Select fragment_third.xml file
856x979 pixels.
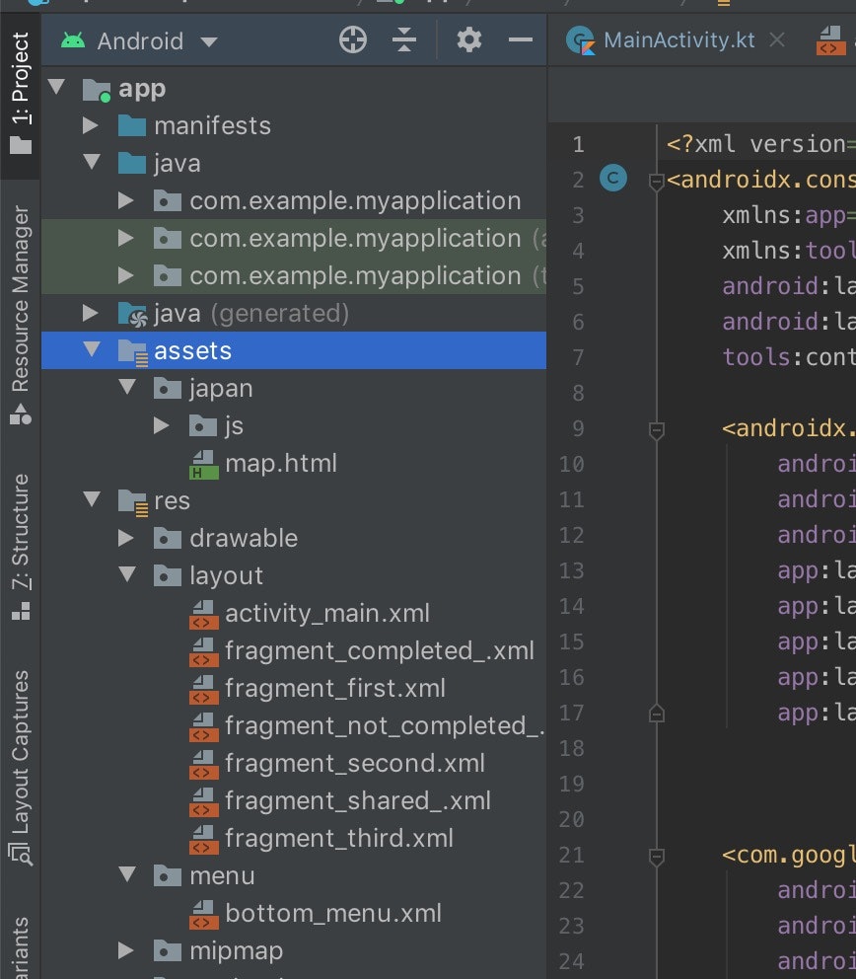click(x=339, y=838)
